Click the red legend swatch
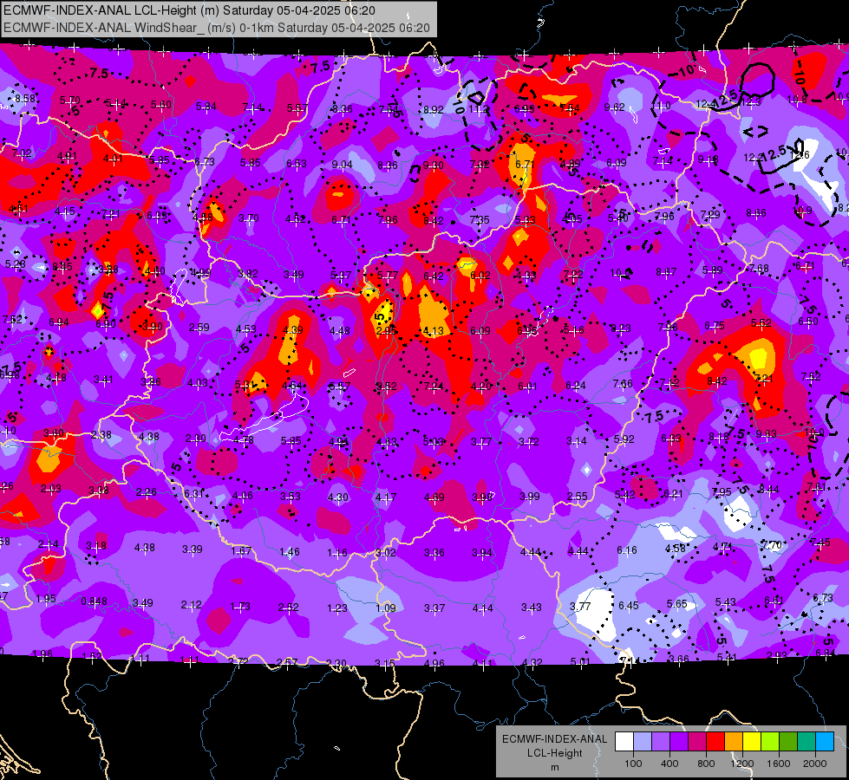This screenshot has width=849, height=780. (x=715, y=742)
